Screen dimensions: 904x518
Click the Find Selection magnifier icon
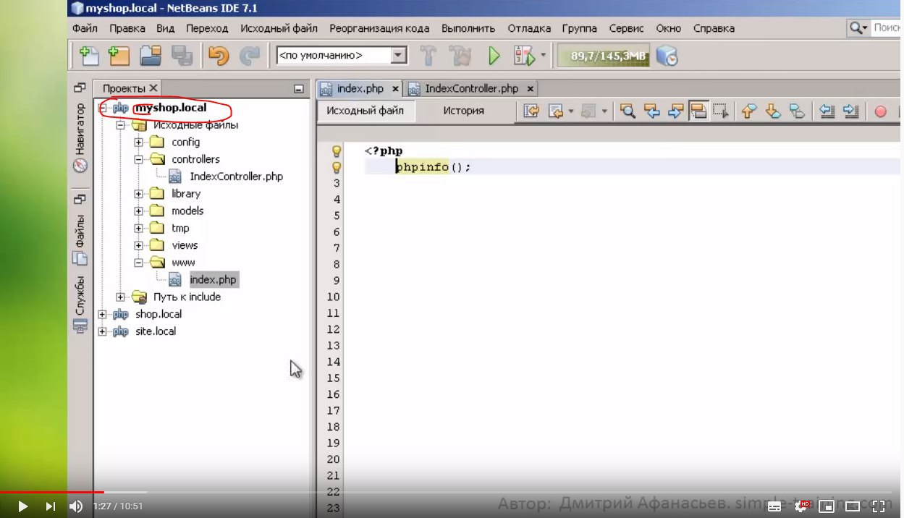[x=628, y=111]
